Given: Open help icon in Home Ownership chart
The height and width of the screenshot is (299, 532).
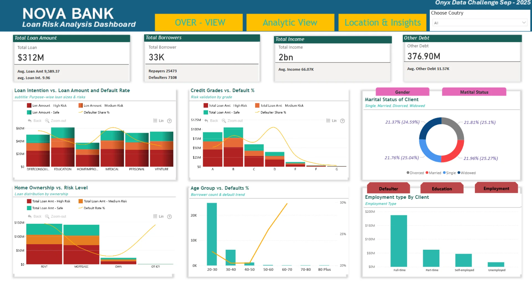Looking at the screenshot, I should (170, 216).
